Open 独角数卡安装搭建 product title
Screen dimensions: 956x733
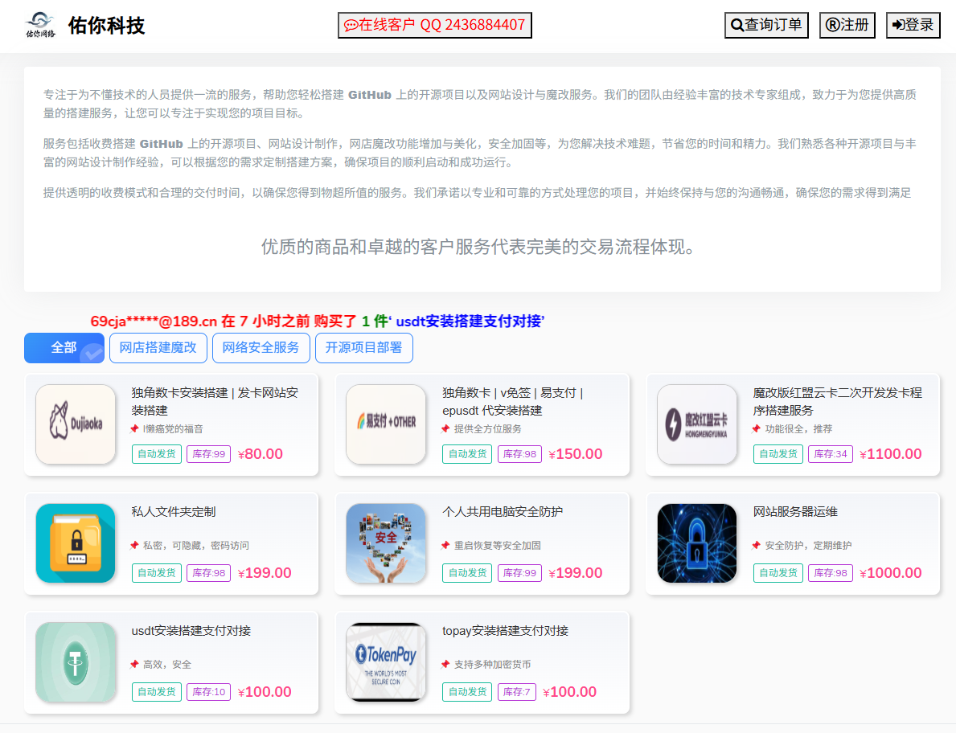(215, 401)
